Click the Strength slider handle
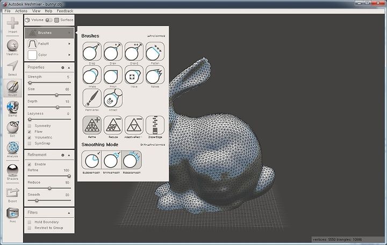This screenshot has width=387, height=245. [30, 83]
